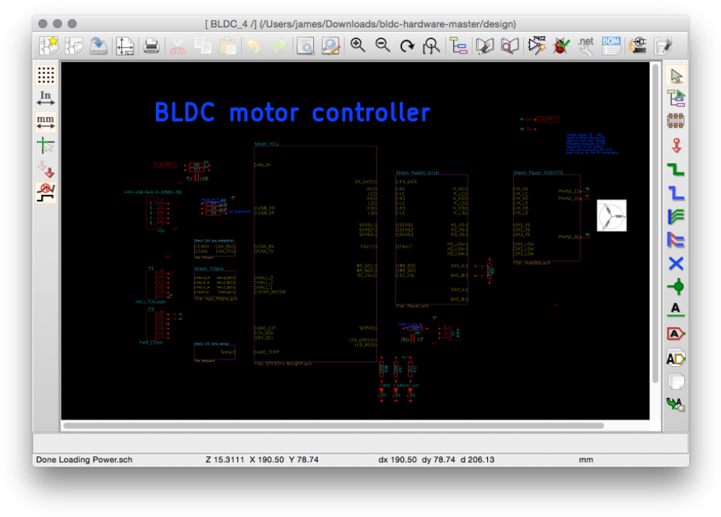Zoom in on the schematic
This screenshot has width=721, height=517.
(x=357, y=45)
